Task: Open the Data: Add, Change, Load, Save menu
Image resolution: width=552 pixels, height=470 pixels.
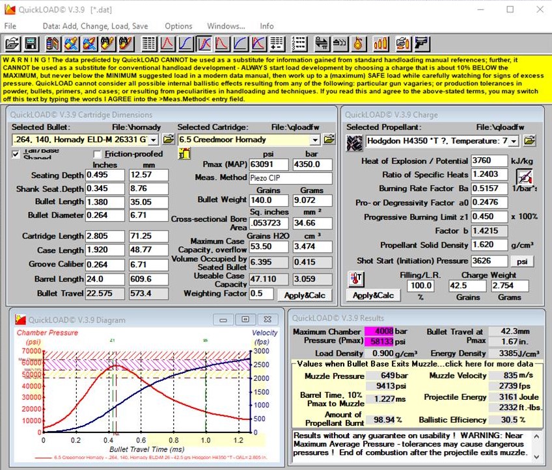Action: coord(96,26)
